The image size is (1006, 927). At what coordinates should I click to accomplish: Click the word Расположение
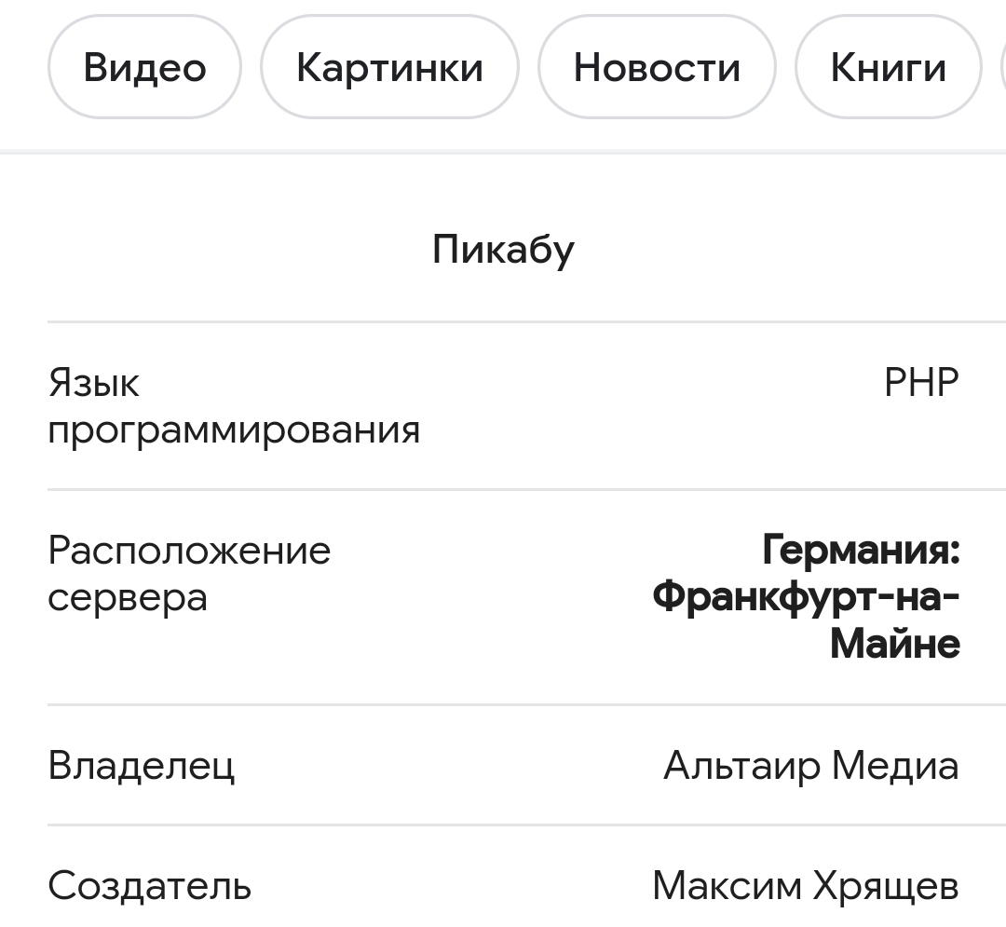point(189,551)
